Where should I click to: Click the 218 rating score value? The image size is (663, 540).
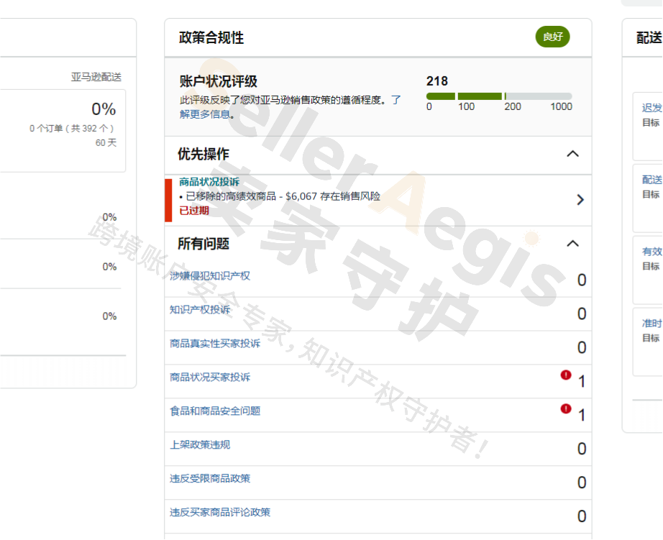click(436, 81)
